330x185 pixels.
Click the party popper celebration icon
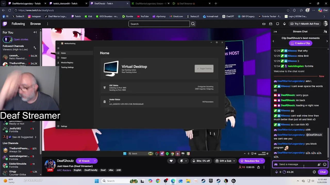coord(319,164)
